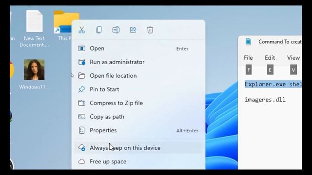Click the Delete trash icon
The height and width of the screenshot is (175, 312).
click(150, 30)
